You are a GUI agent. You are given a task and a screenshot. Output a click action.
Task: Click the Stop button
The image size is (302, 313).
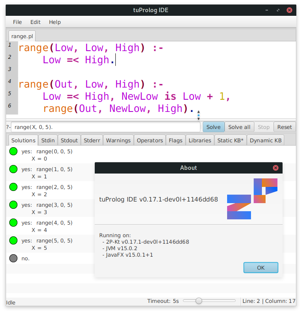(264, 127)
